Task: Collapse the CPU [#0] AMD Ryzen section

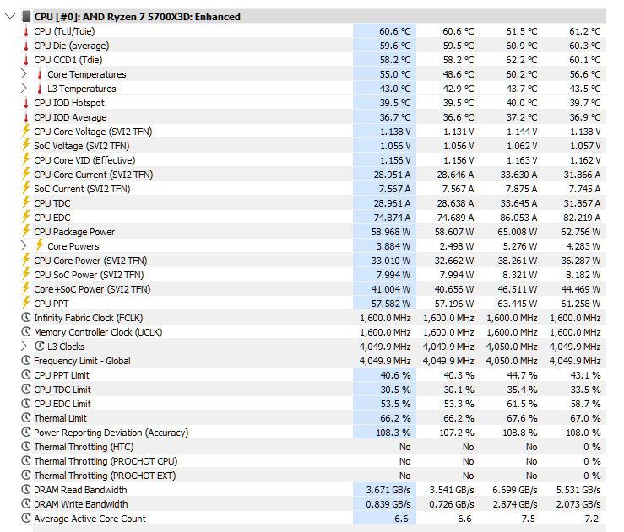Action: 9,16
